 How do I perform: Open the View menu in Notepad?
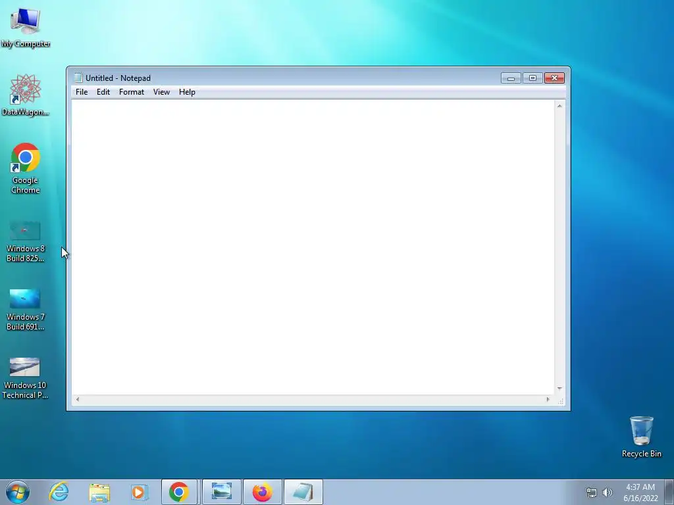pyautogui.click(x=162, y=92)
